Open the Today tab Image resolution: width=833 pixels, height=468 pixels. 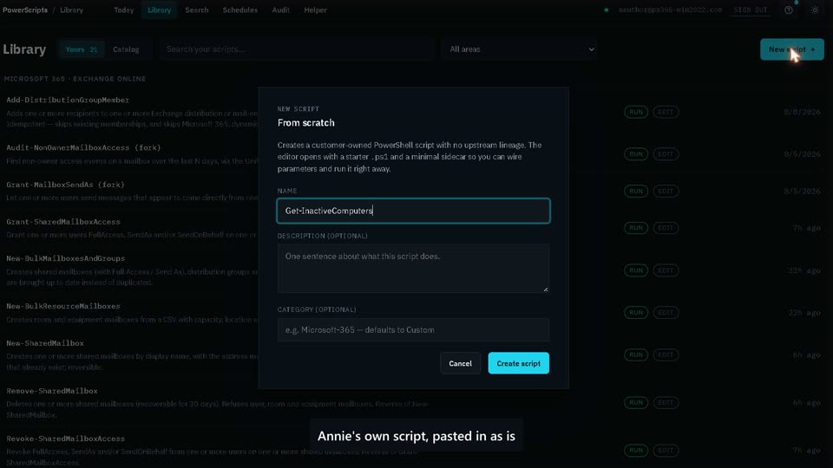[124, 10]
